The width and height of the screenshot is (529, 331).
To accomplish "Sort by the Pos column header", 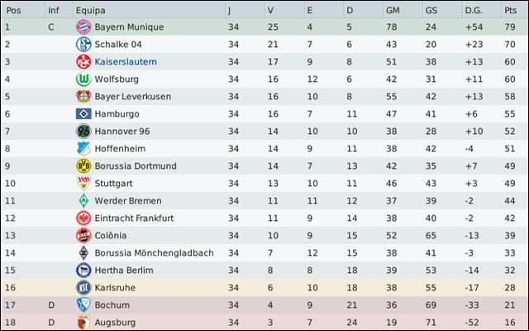I will [14, 10].
